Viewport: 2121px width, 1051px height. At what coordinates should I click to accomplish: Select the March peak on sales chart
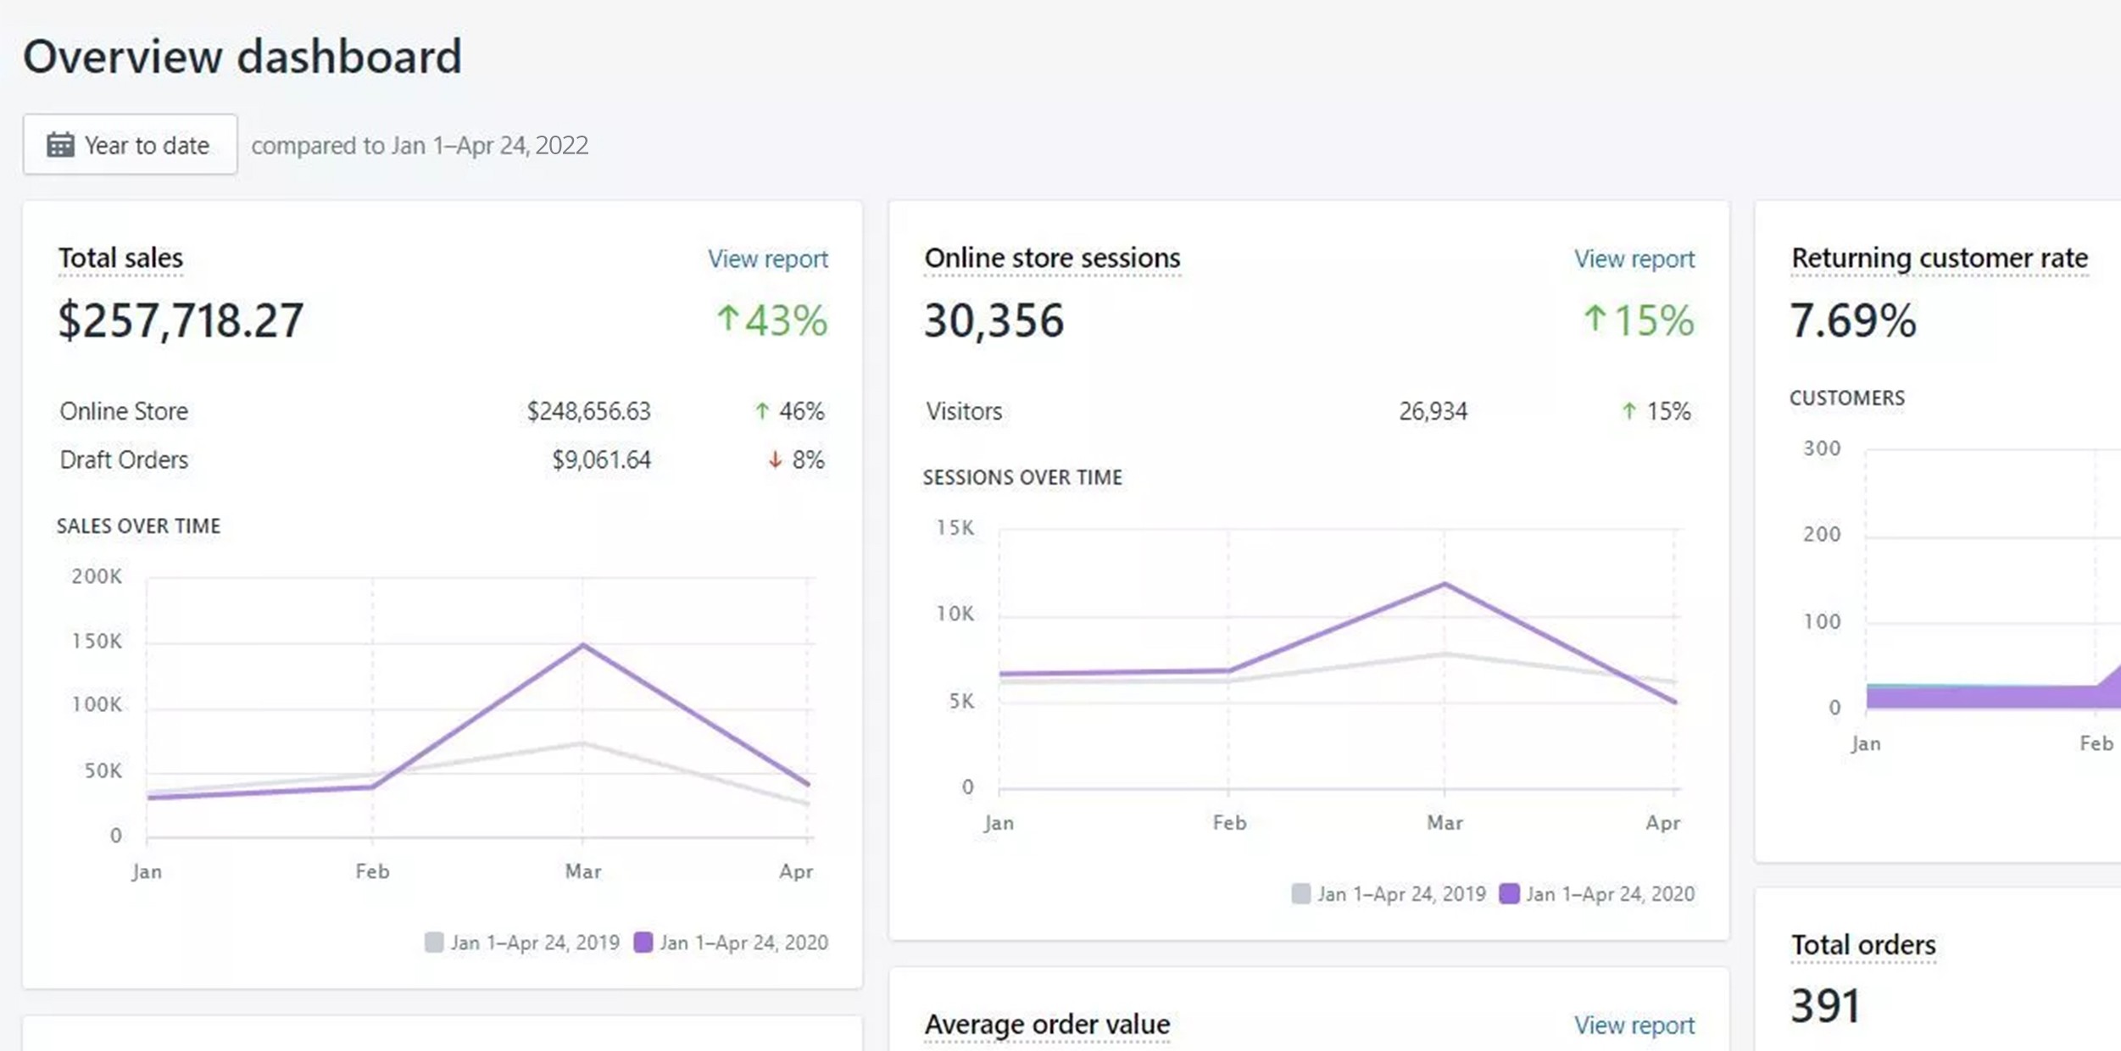582,643
